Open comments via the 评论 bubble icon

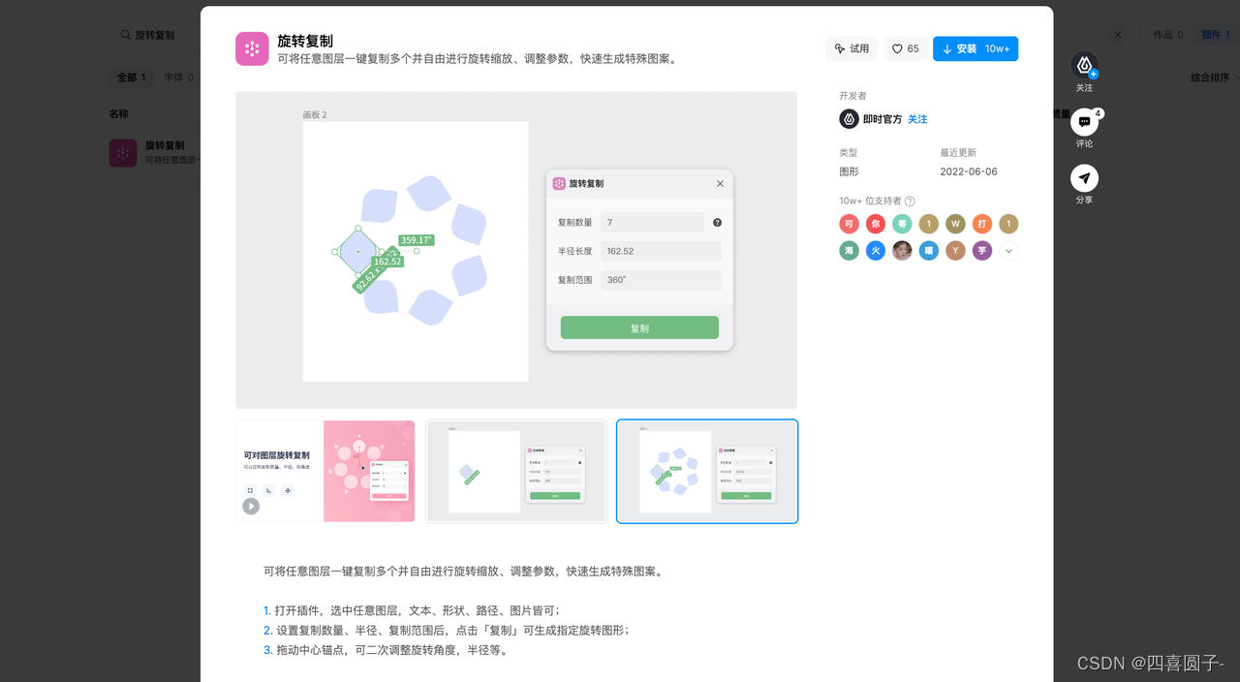(x=1085, y=122)
